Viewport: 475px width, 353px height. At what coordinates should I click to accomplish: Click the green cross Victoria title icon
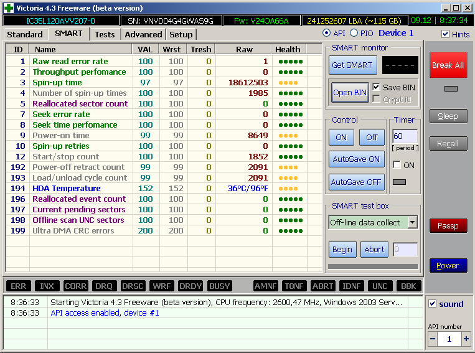tap(9, 8)
